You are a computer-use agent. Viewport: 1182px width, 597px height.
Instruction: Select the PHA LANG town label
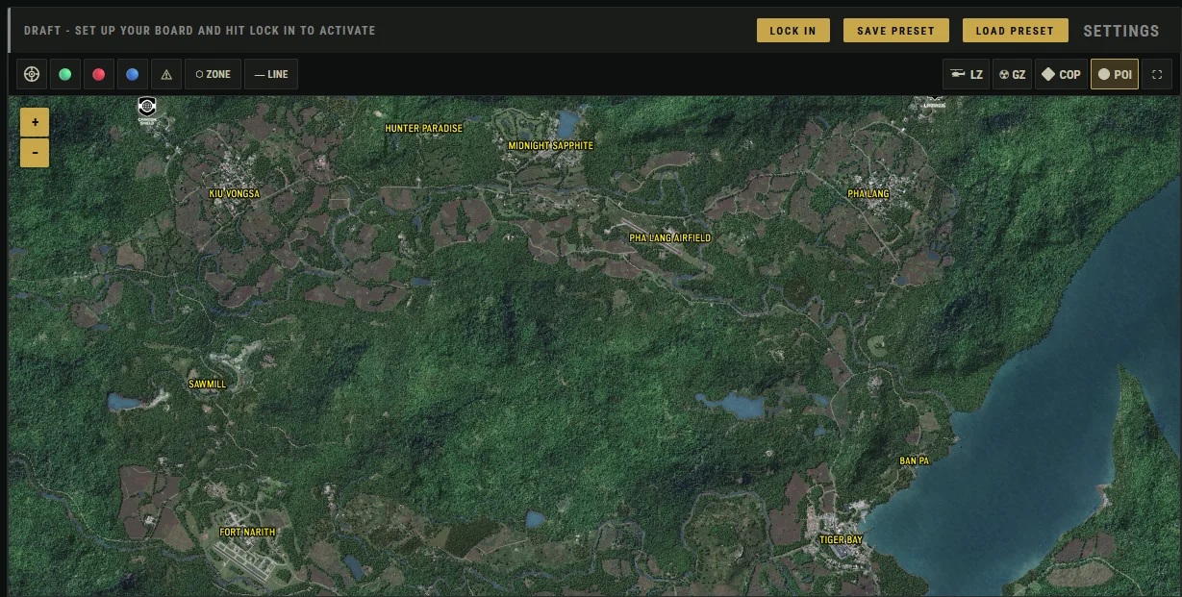[868, 193]
